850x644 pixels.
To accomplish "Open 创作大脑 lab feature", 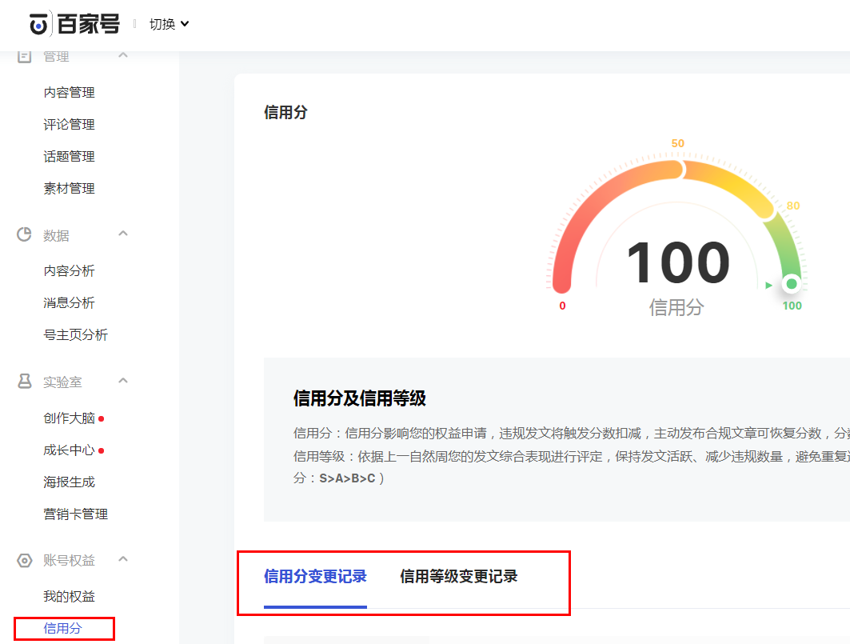I will [x=69, y=418].
